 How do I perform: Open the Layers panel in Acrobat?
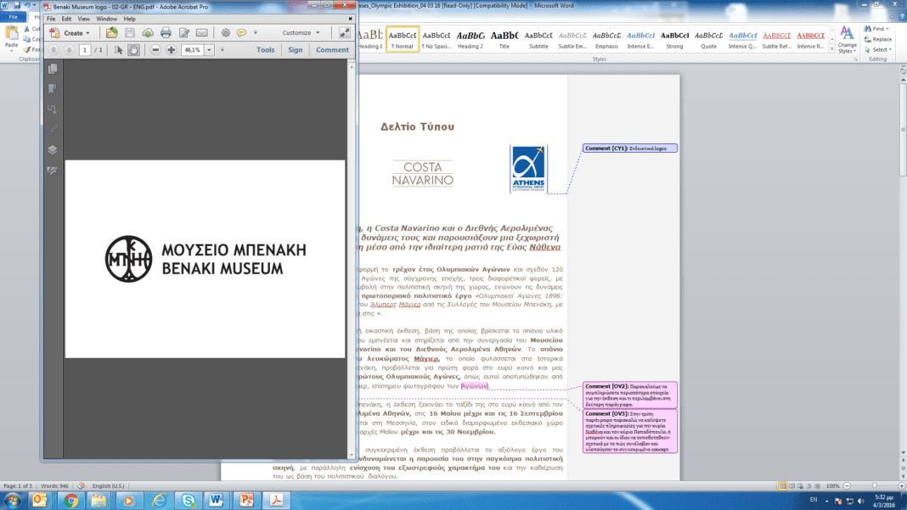coord(53,150)
